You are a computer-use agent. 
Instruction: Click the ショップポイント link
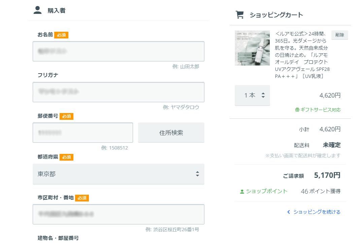(267, 191)
